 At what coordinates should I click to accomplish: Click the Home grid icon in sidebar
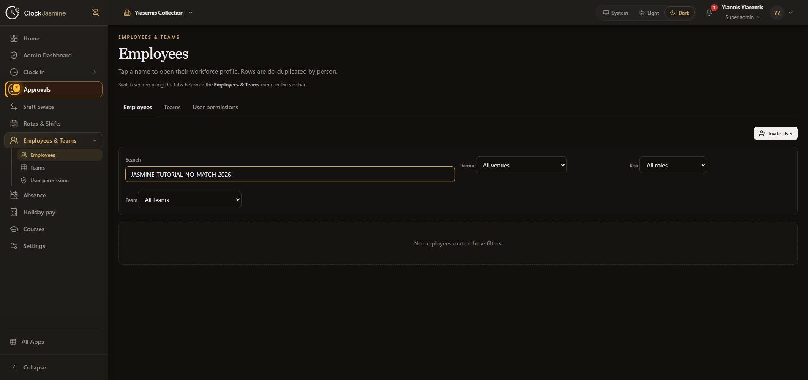(14, 38)
